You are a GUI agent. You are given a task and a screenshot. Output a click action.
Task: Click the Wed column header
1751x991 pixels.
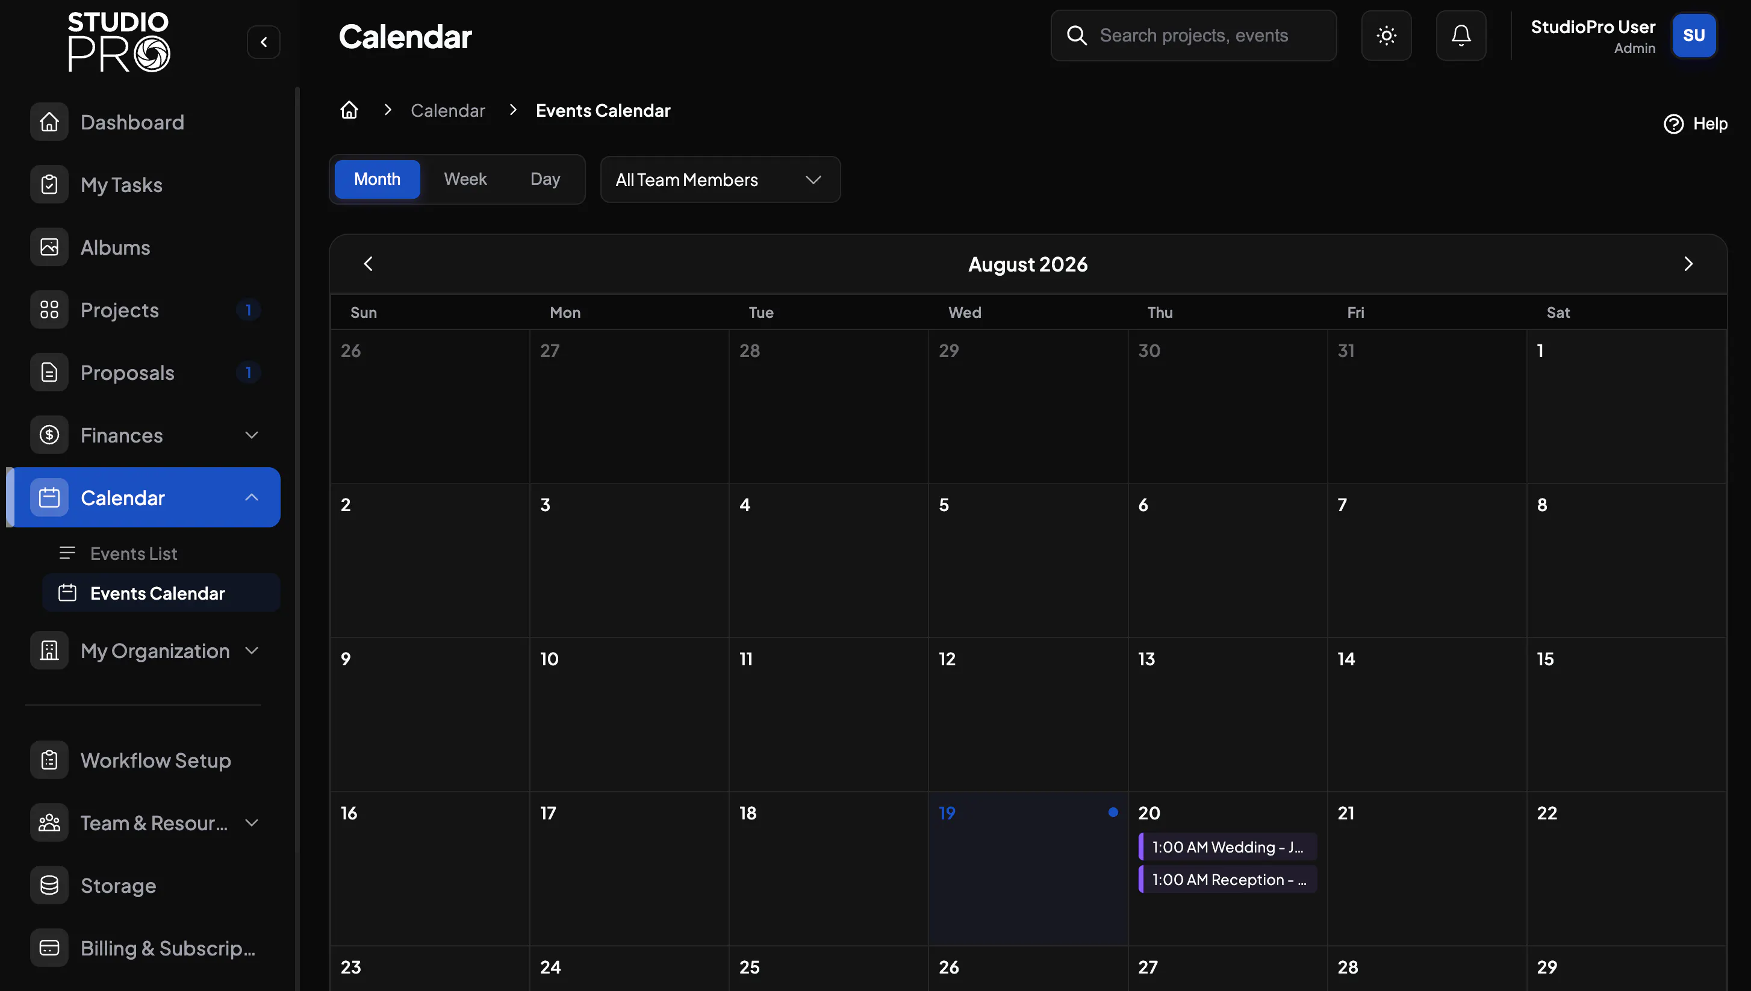(x=965, y=312)
